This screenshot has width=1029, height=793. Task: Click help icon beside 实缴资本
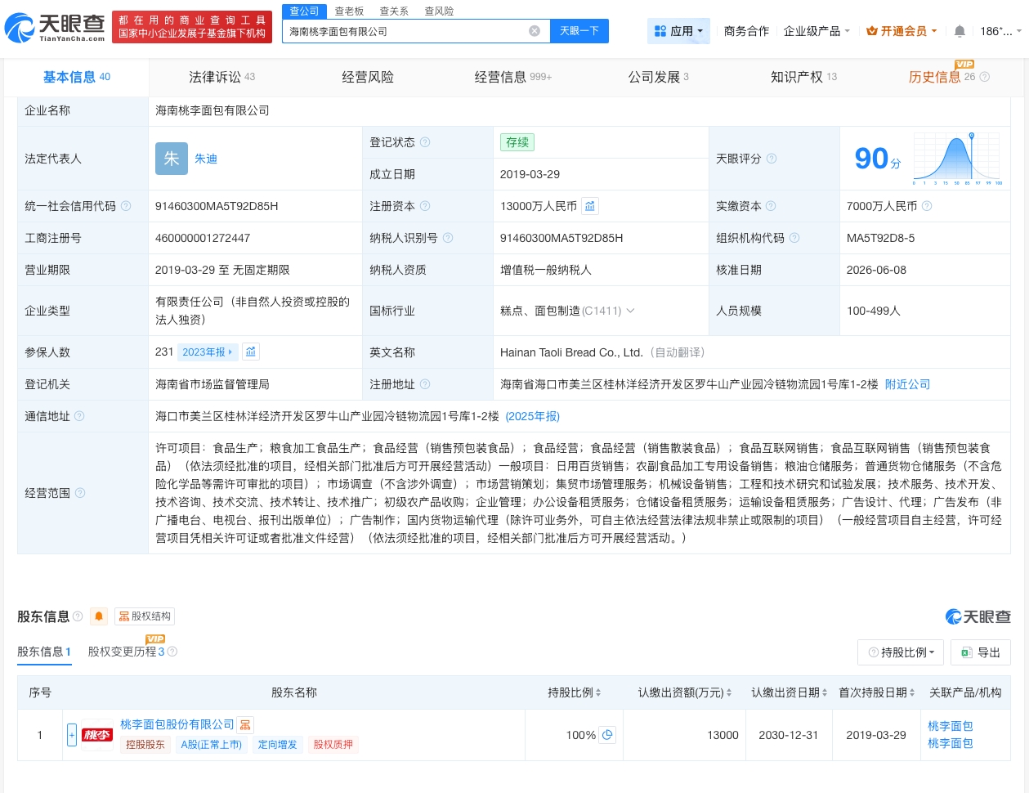771,206
